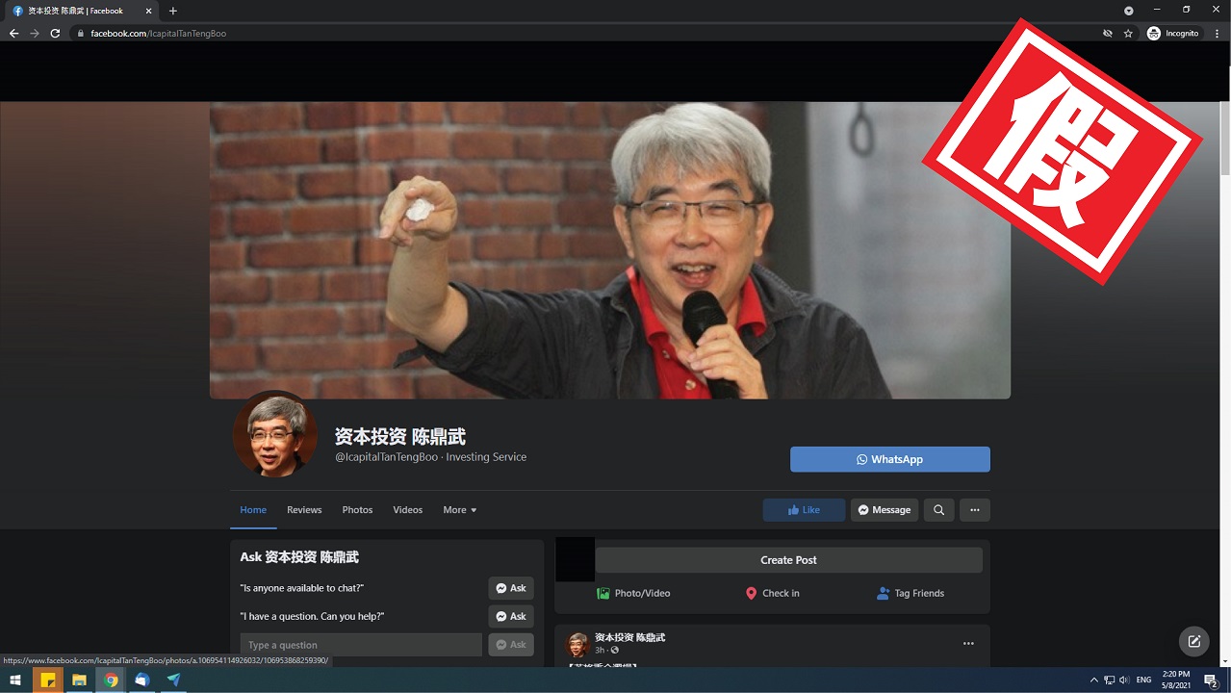Screen dimensions: 1231x693
Task: Show hidden system tray icons
Action: click(1093, 680)
